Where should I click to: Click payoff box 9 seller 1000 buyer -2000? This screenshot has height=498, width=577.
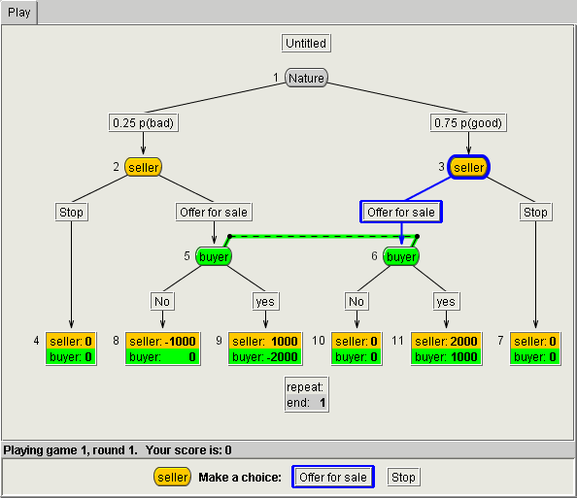click(x=265, y=349)
